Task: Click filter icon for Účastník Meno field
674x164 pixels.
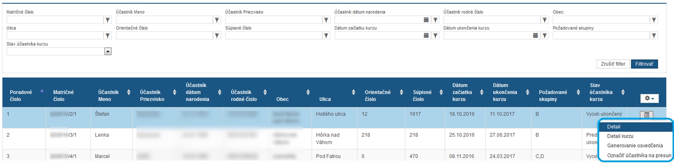Action: point(217,20)
